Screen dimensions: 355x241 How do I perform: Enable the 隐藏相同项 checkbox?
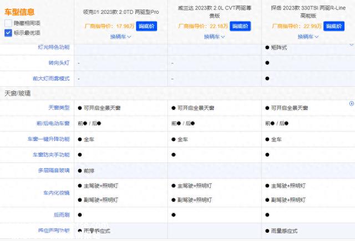(8, 23)
